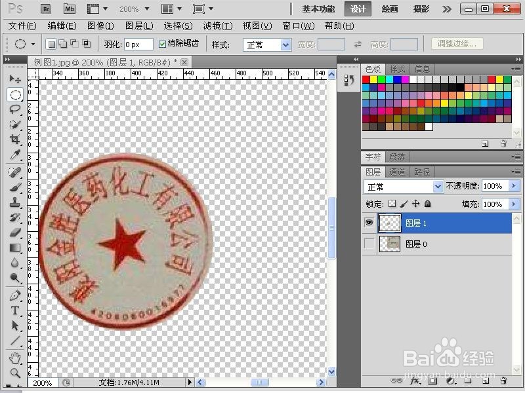Screen dimensions: 525x393
Task: Switch to the 通道 tab
Action: click(x=398, y=172)
